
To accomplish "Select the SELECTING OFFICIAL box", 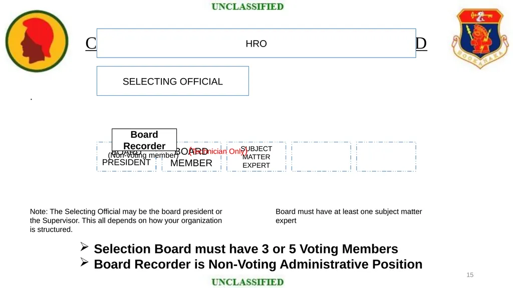I will [173, 81].
